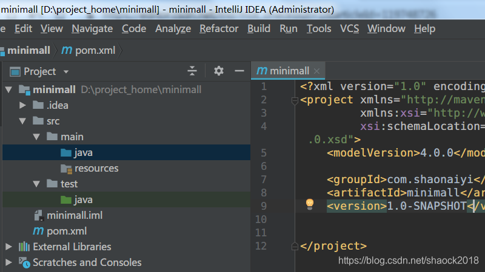Image resolution: width=485 pixels, height=272 pixels.
Task: Click line number 5 in the gutter
Action: tap(264, 153)
